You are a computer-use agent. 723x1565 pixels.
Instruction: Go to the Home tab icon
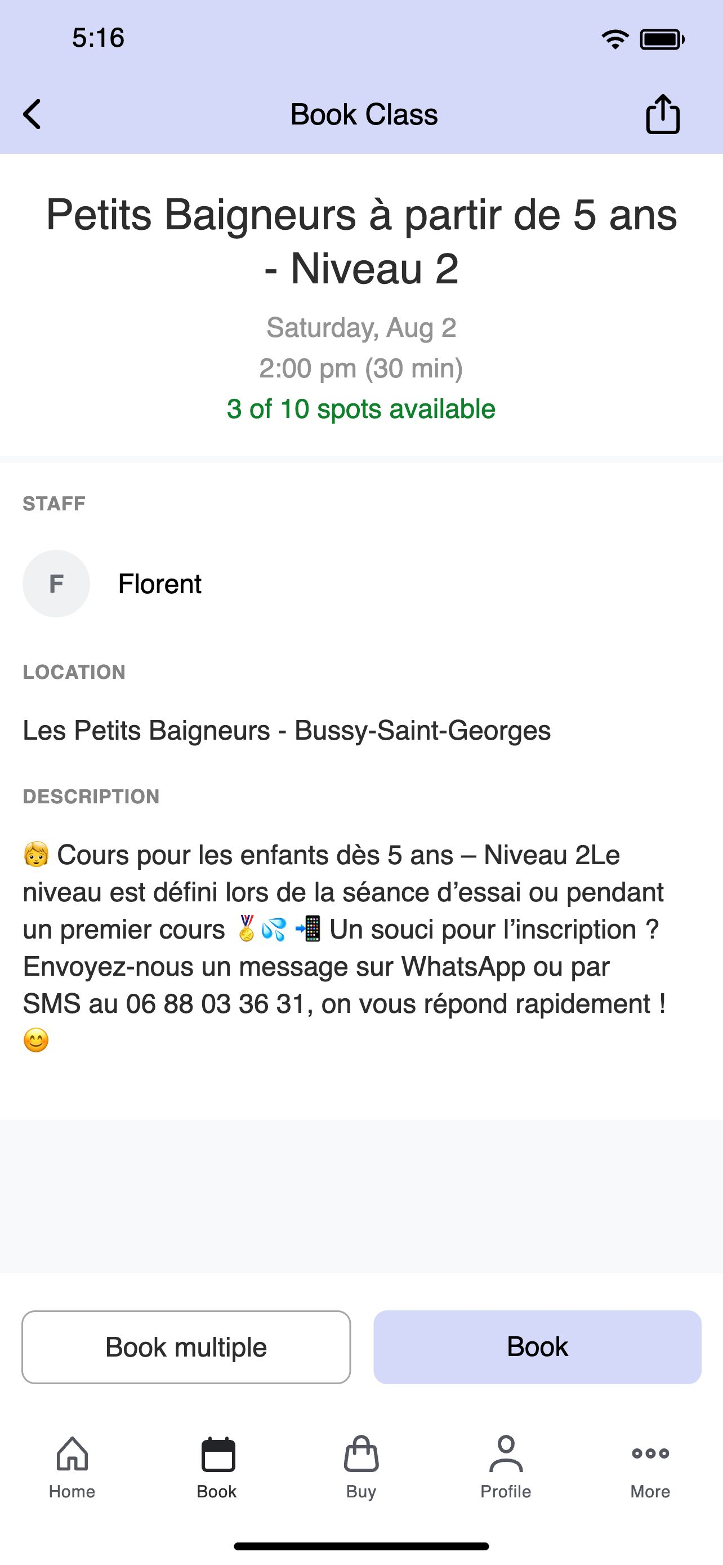click(72, 1467)
